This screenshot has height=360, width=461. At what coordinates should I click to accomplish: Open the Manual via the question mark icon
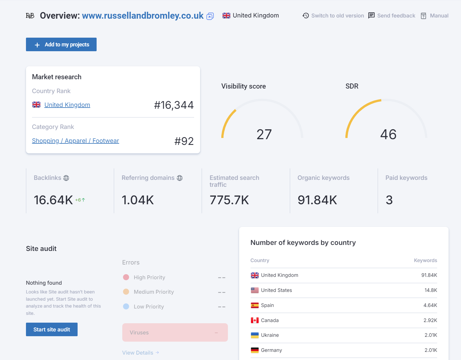coord(423,15)
